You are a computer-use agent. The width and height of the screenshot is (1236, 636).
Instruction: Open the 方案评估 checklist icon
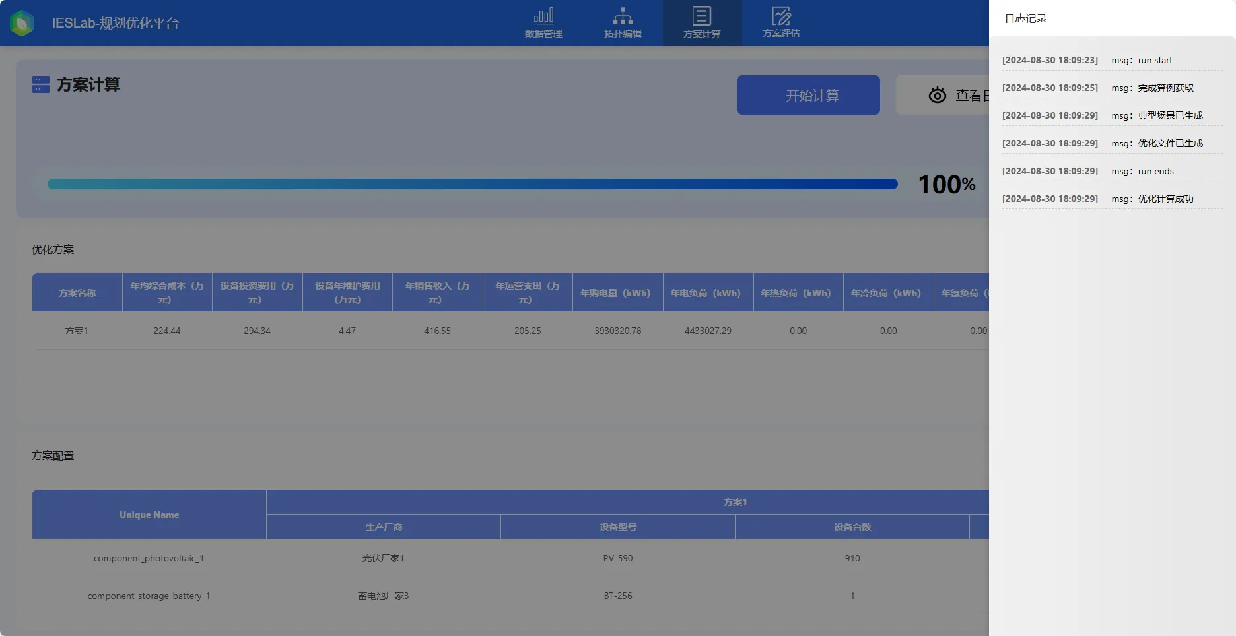pos(781,16)
